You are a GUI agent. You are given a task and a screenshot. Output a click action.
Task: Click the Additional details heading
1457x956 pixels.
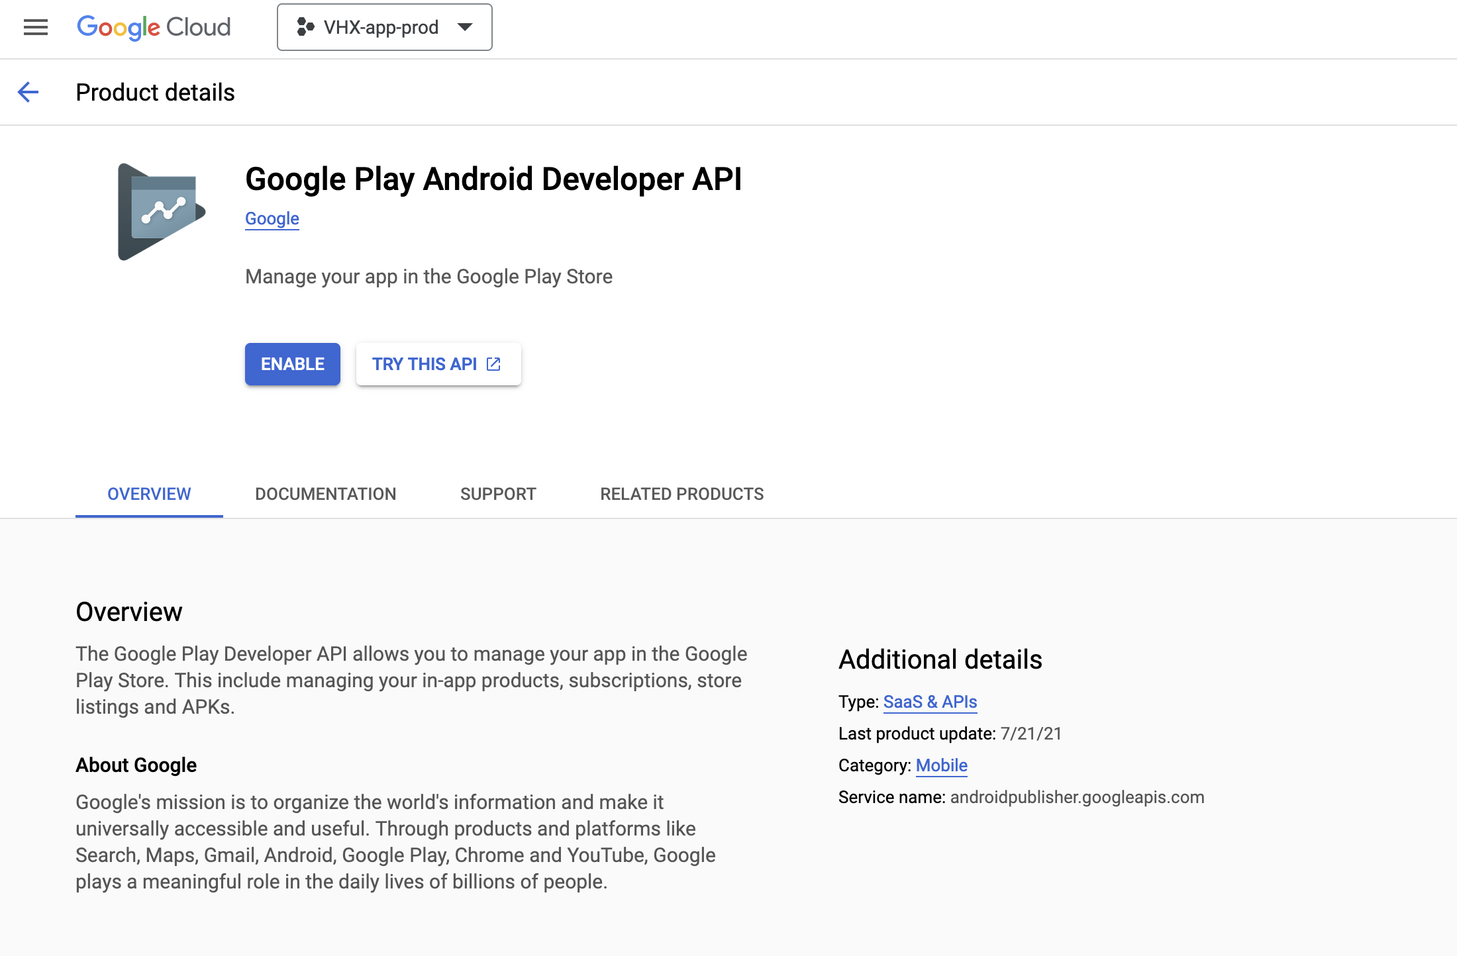(940, 659)
